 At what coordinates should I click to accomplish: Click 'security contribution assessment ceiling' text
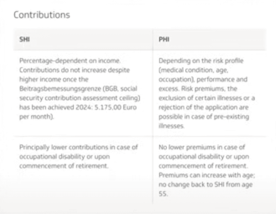tap(80, 98)
